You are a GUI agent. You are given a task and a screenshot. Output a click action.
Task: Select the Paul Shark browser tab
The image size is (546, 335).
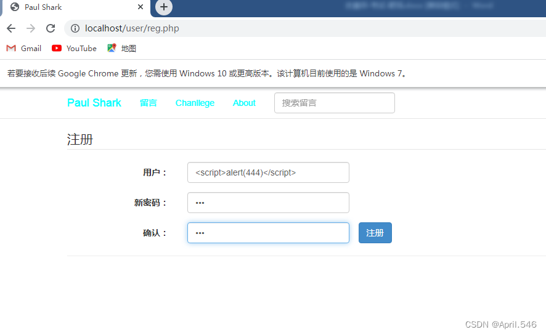point(76,7)
